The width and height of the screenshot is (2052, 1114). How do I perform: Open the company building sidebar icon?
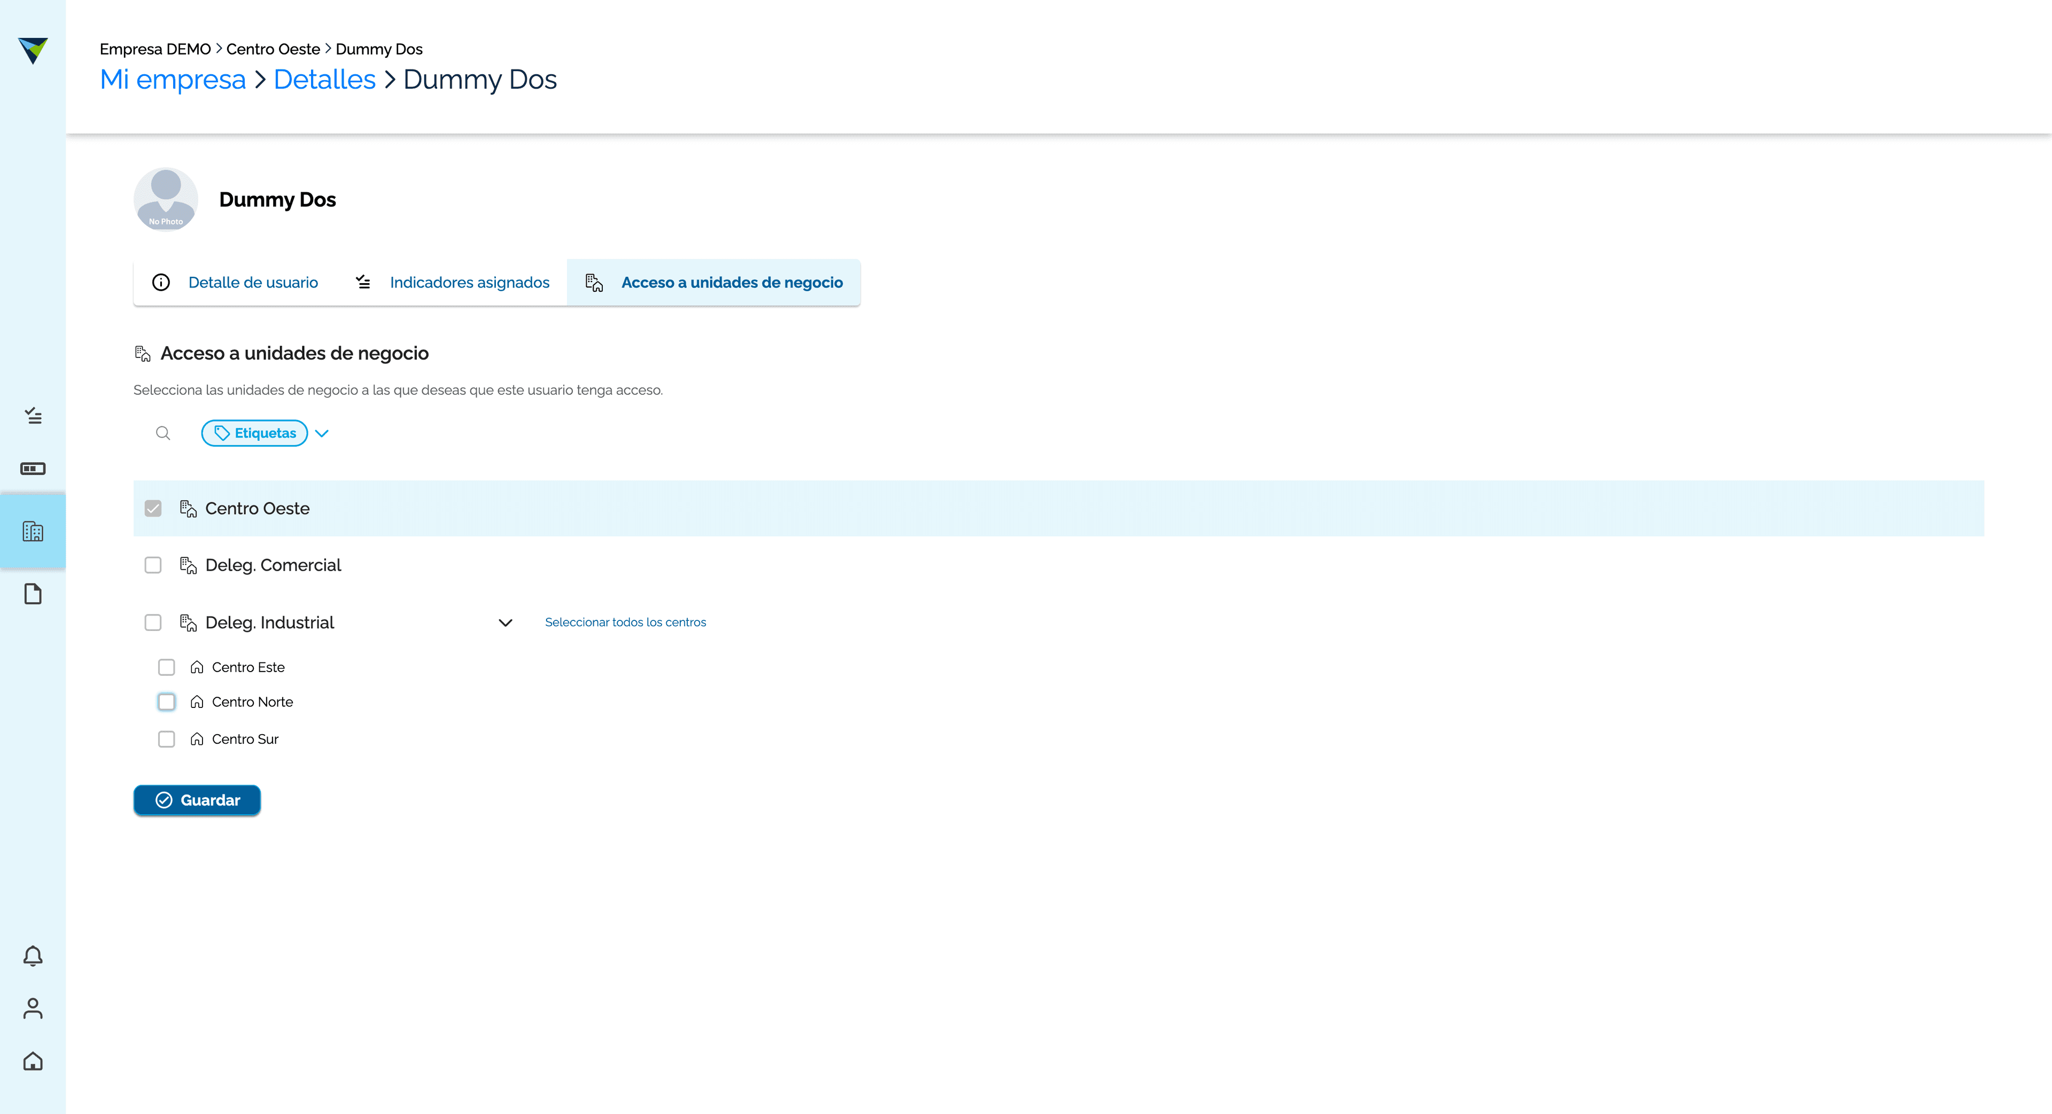[33, 531]
